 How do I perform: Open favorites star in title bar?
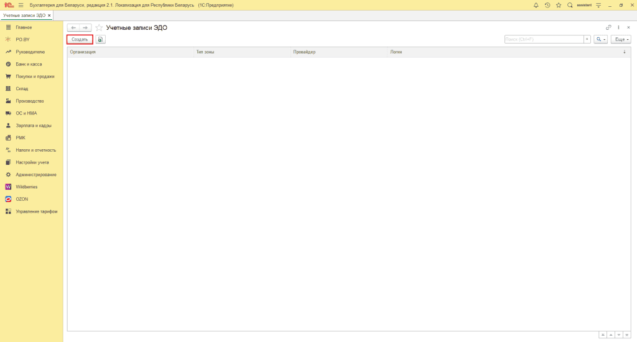(x=559, y=5)
